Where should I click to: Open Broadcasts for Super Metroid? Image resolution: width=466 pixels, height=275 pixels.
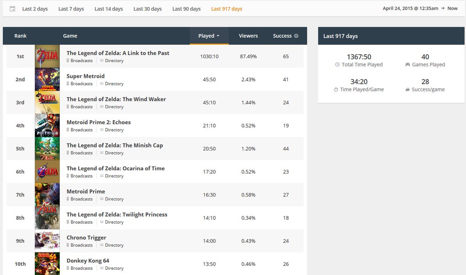tap(80, 84)
